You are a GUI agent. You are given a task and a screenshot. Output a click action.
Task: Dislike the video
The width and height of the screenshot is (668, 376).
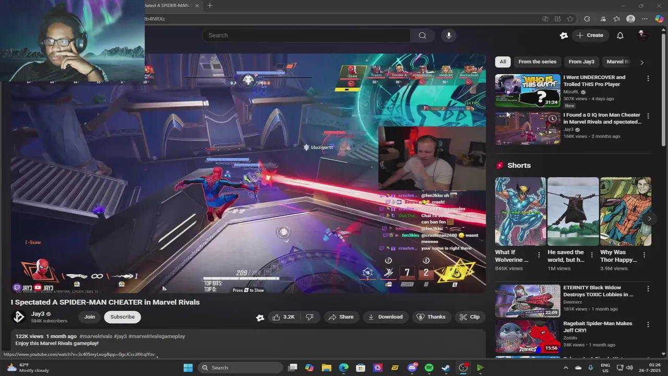point(309,317)
